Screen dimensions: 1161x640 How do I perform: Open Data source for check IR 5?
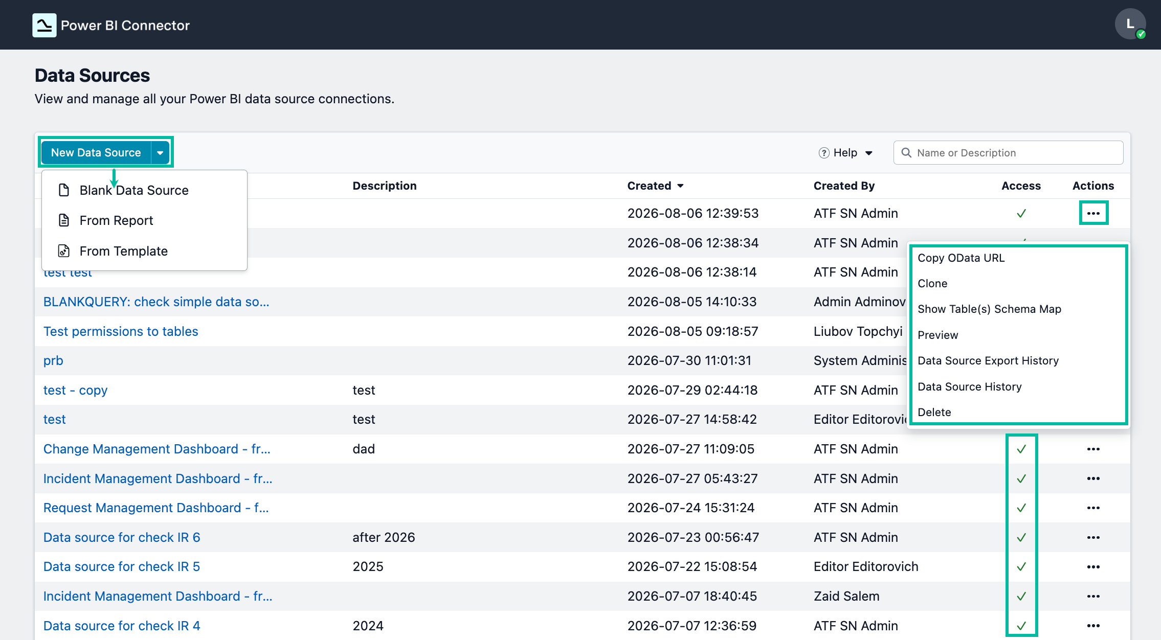coord(122,566)
